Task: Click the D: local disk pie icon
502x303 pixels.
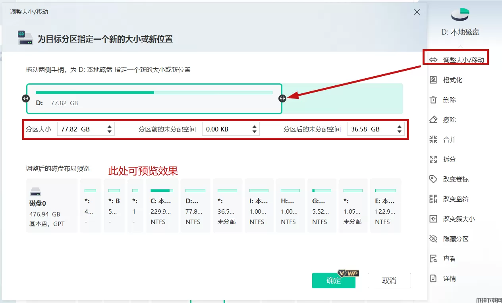Action: pyautogui.click(x=460, y=14)
